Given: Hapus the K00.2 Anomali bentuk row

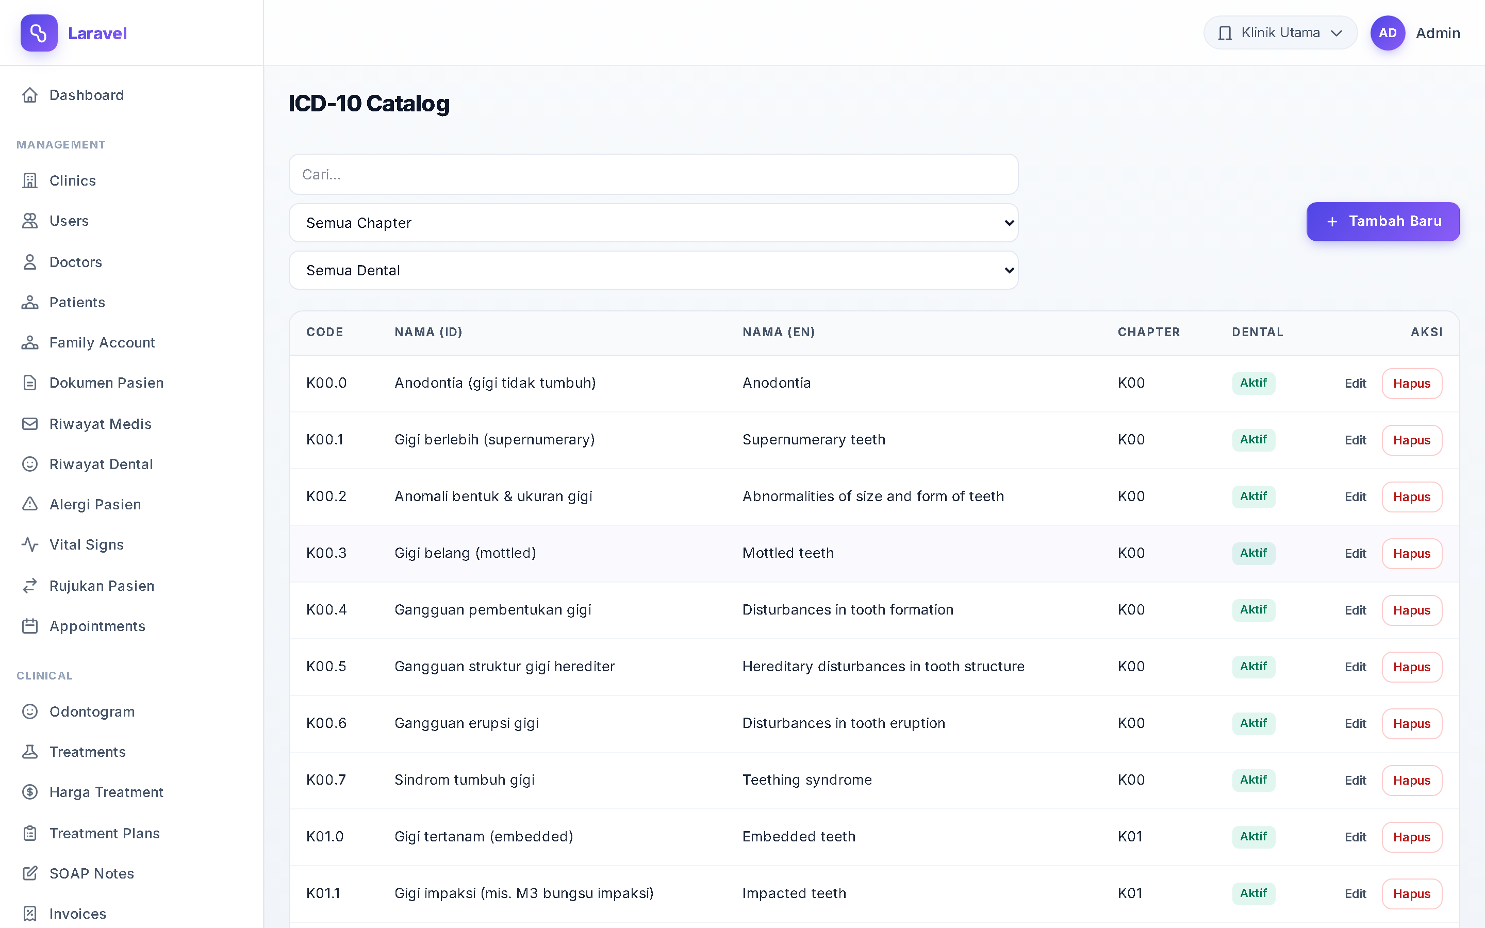Looking at the screenshot, I should coord(1411,497).
